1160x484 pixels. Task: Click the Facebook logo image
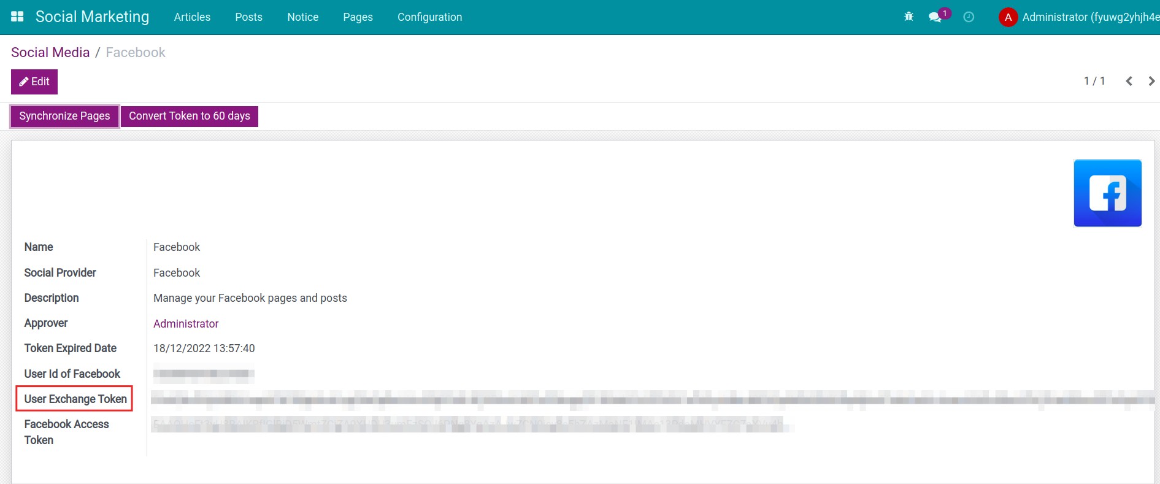click(1107, 193)
